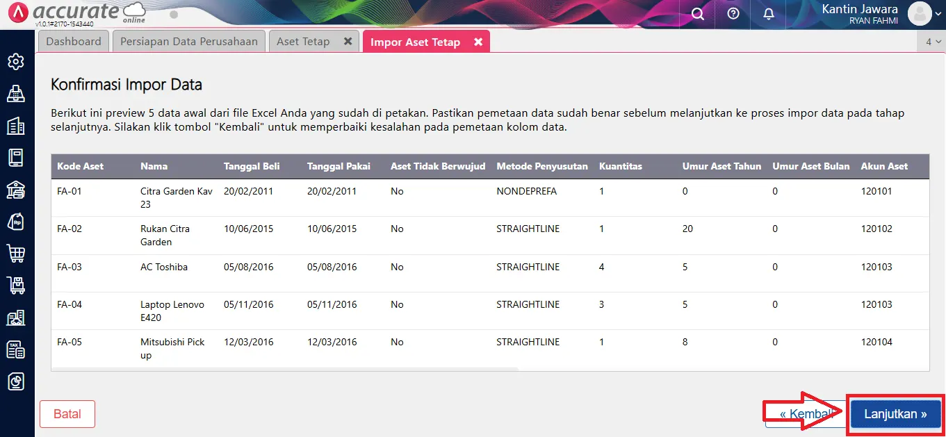Viewport: 946px width, 437px height.
Task: Click the help question mark icon
Action: pyautogui.click(x=732, y=14)
